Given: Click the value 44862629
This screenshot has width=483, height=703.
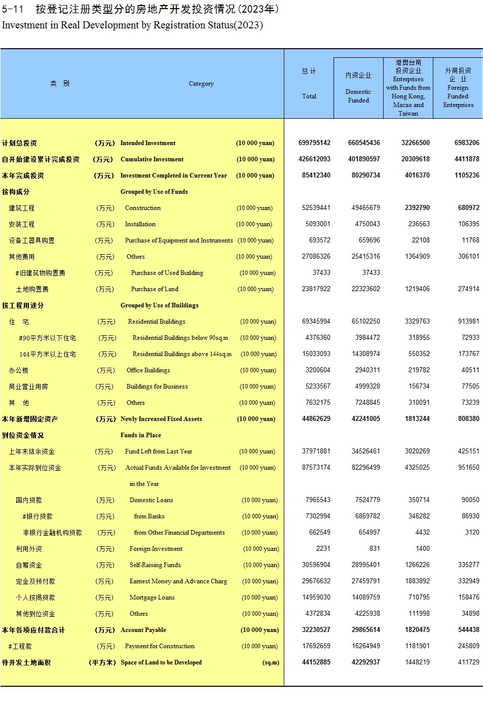Looking at the screenshot, I should click(x=316, y=419).
